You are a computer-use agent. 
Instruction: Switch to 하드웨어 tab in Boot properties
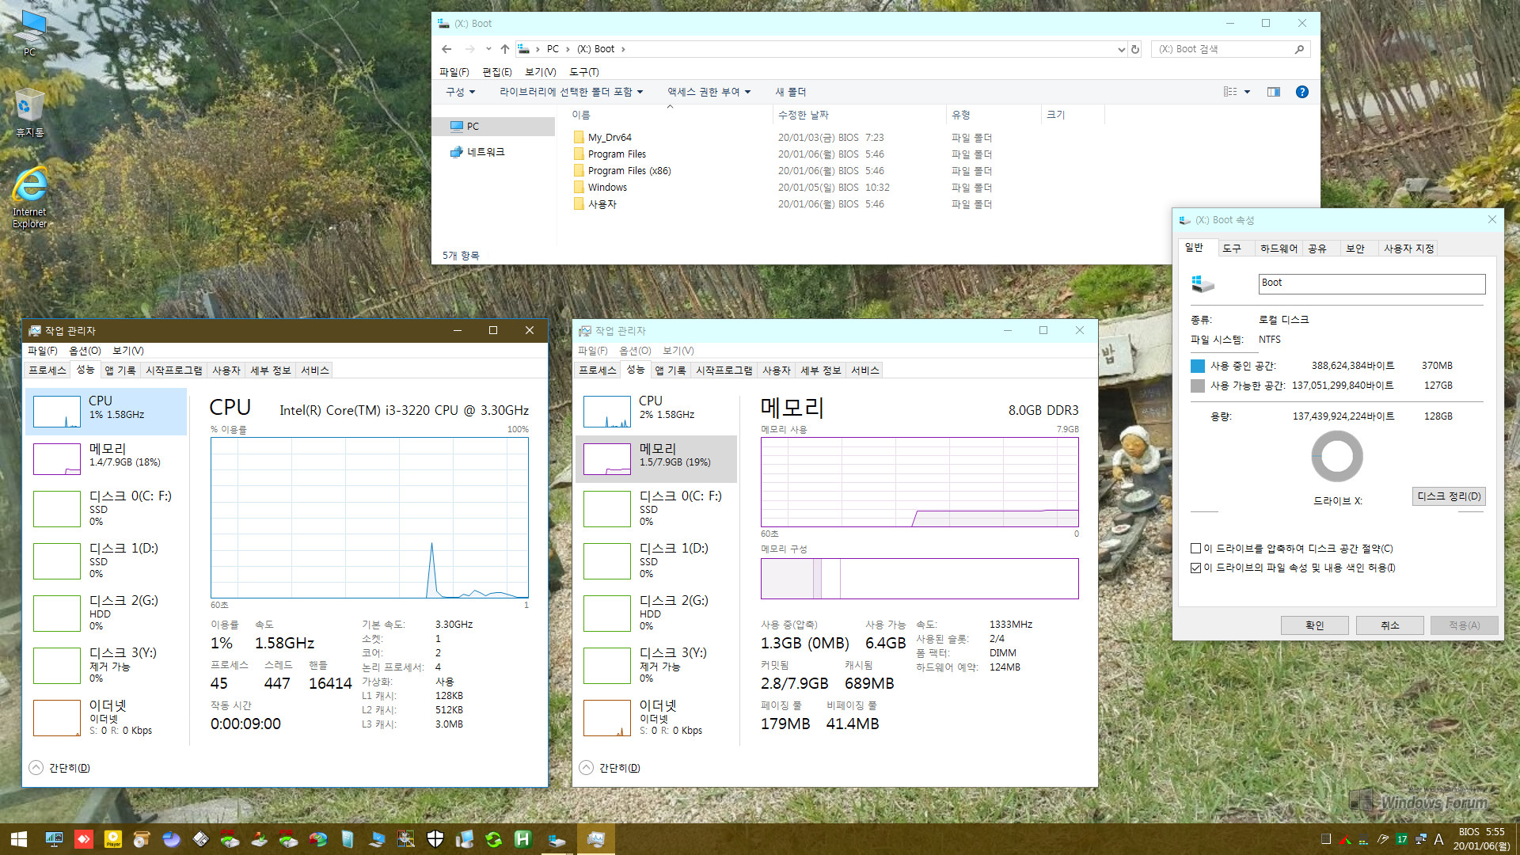point(1279,249)
